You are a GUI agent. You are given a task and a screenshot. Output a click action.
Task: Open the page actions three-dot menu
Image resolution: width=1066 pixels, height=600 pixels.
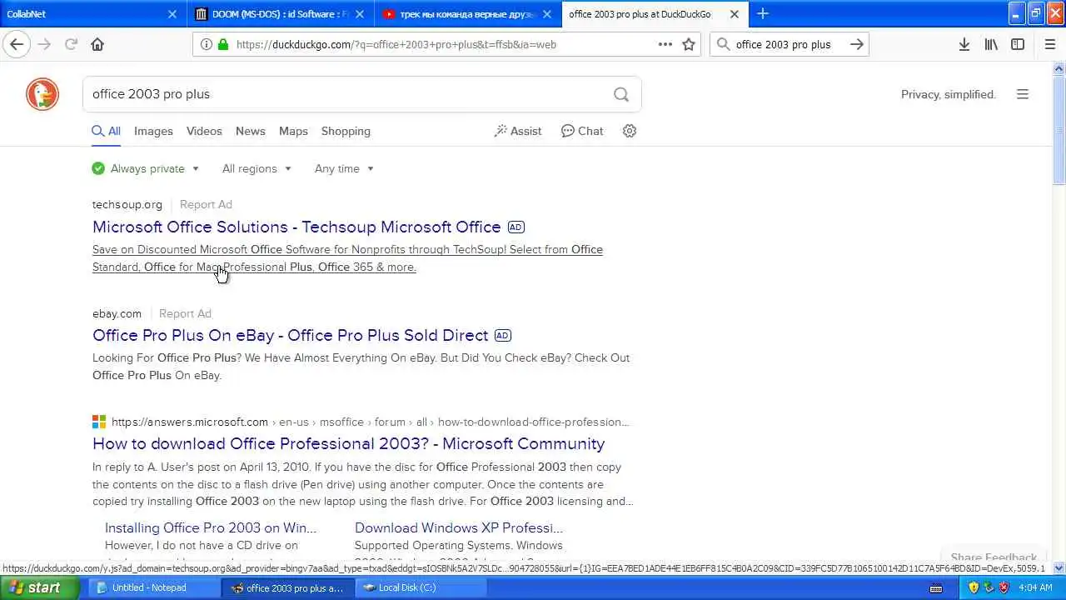pyautogui.click(x=665, y=44)
